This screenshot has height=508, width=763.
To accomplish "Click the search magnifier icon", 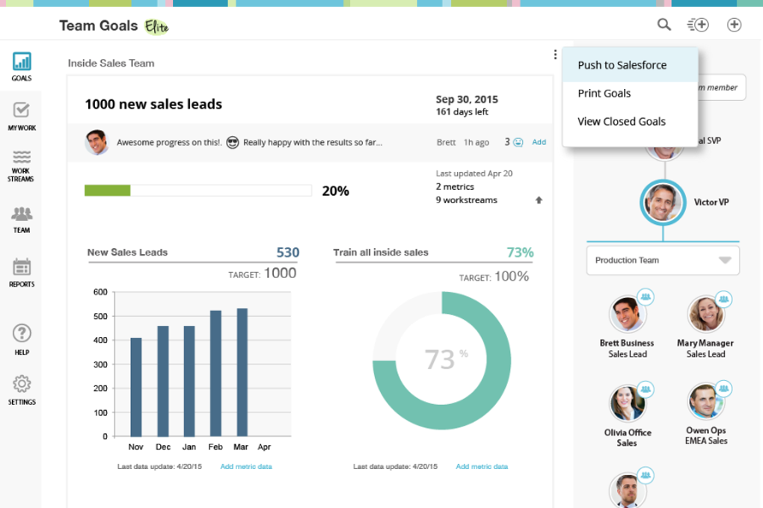I will (x=664, y=24).
